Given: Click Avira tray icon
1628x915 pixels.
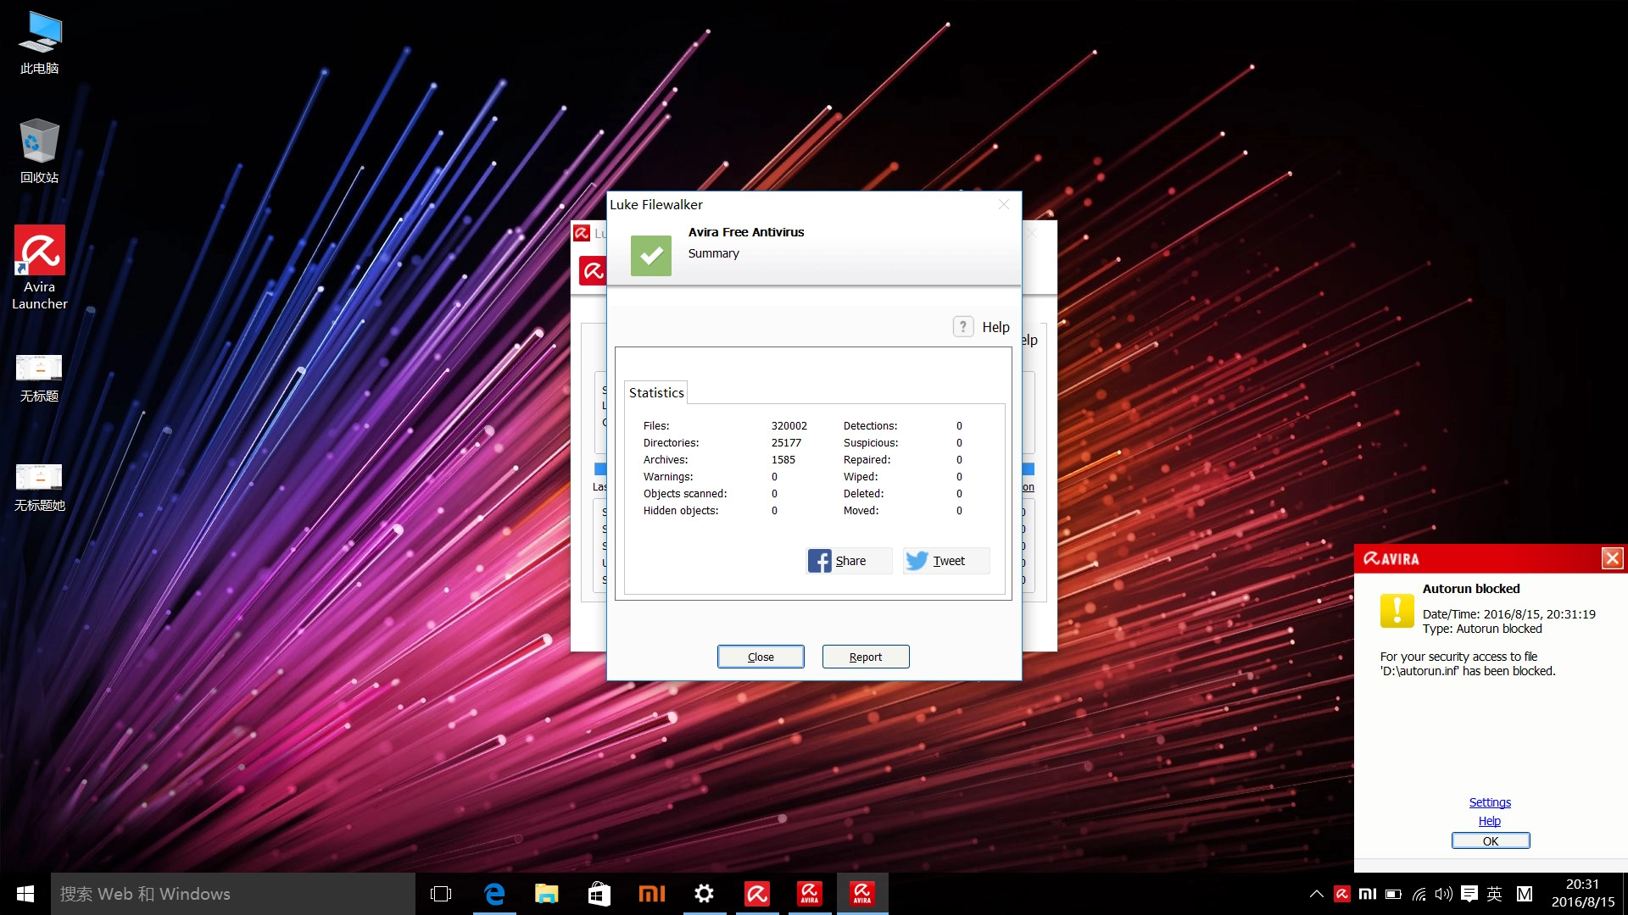Looking at the screenshot, I should tap(1342, 894).
